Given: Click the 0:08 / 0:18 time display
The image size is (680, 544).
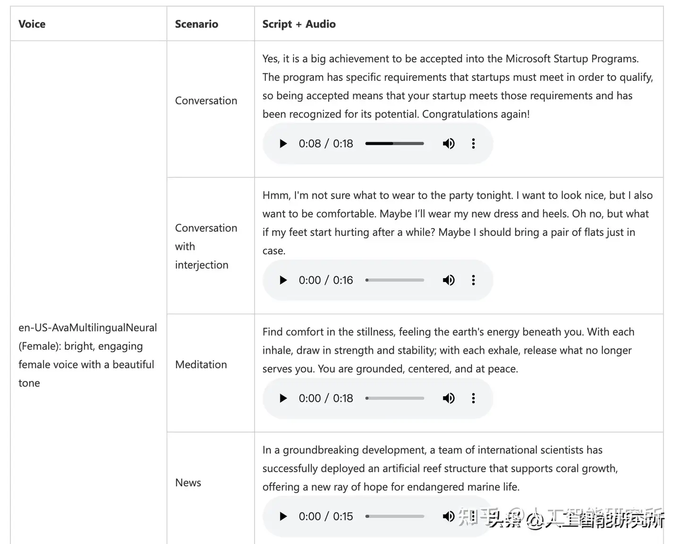Looking at the screenshot, I should click(326, 144).
